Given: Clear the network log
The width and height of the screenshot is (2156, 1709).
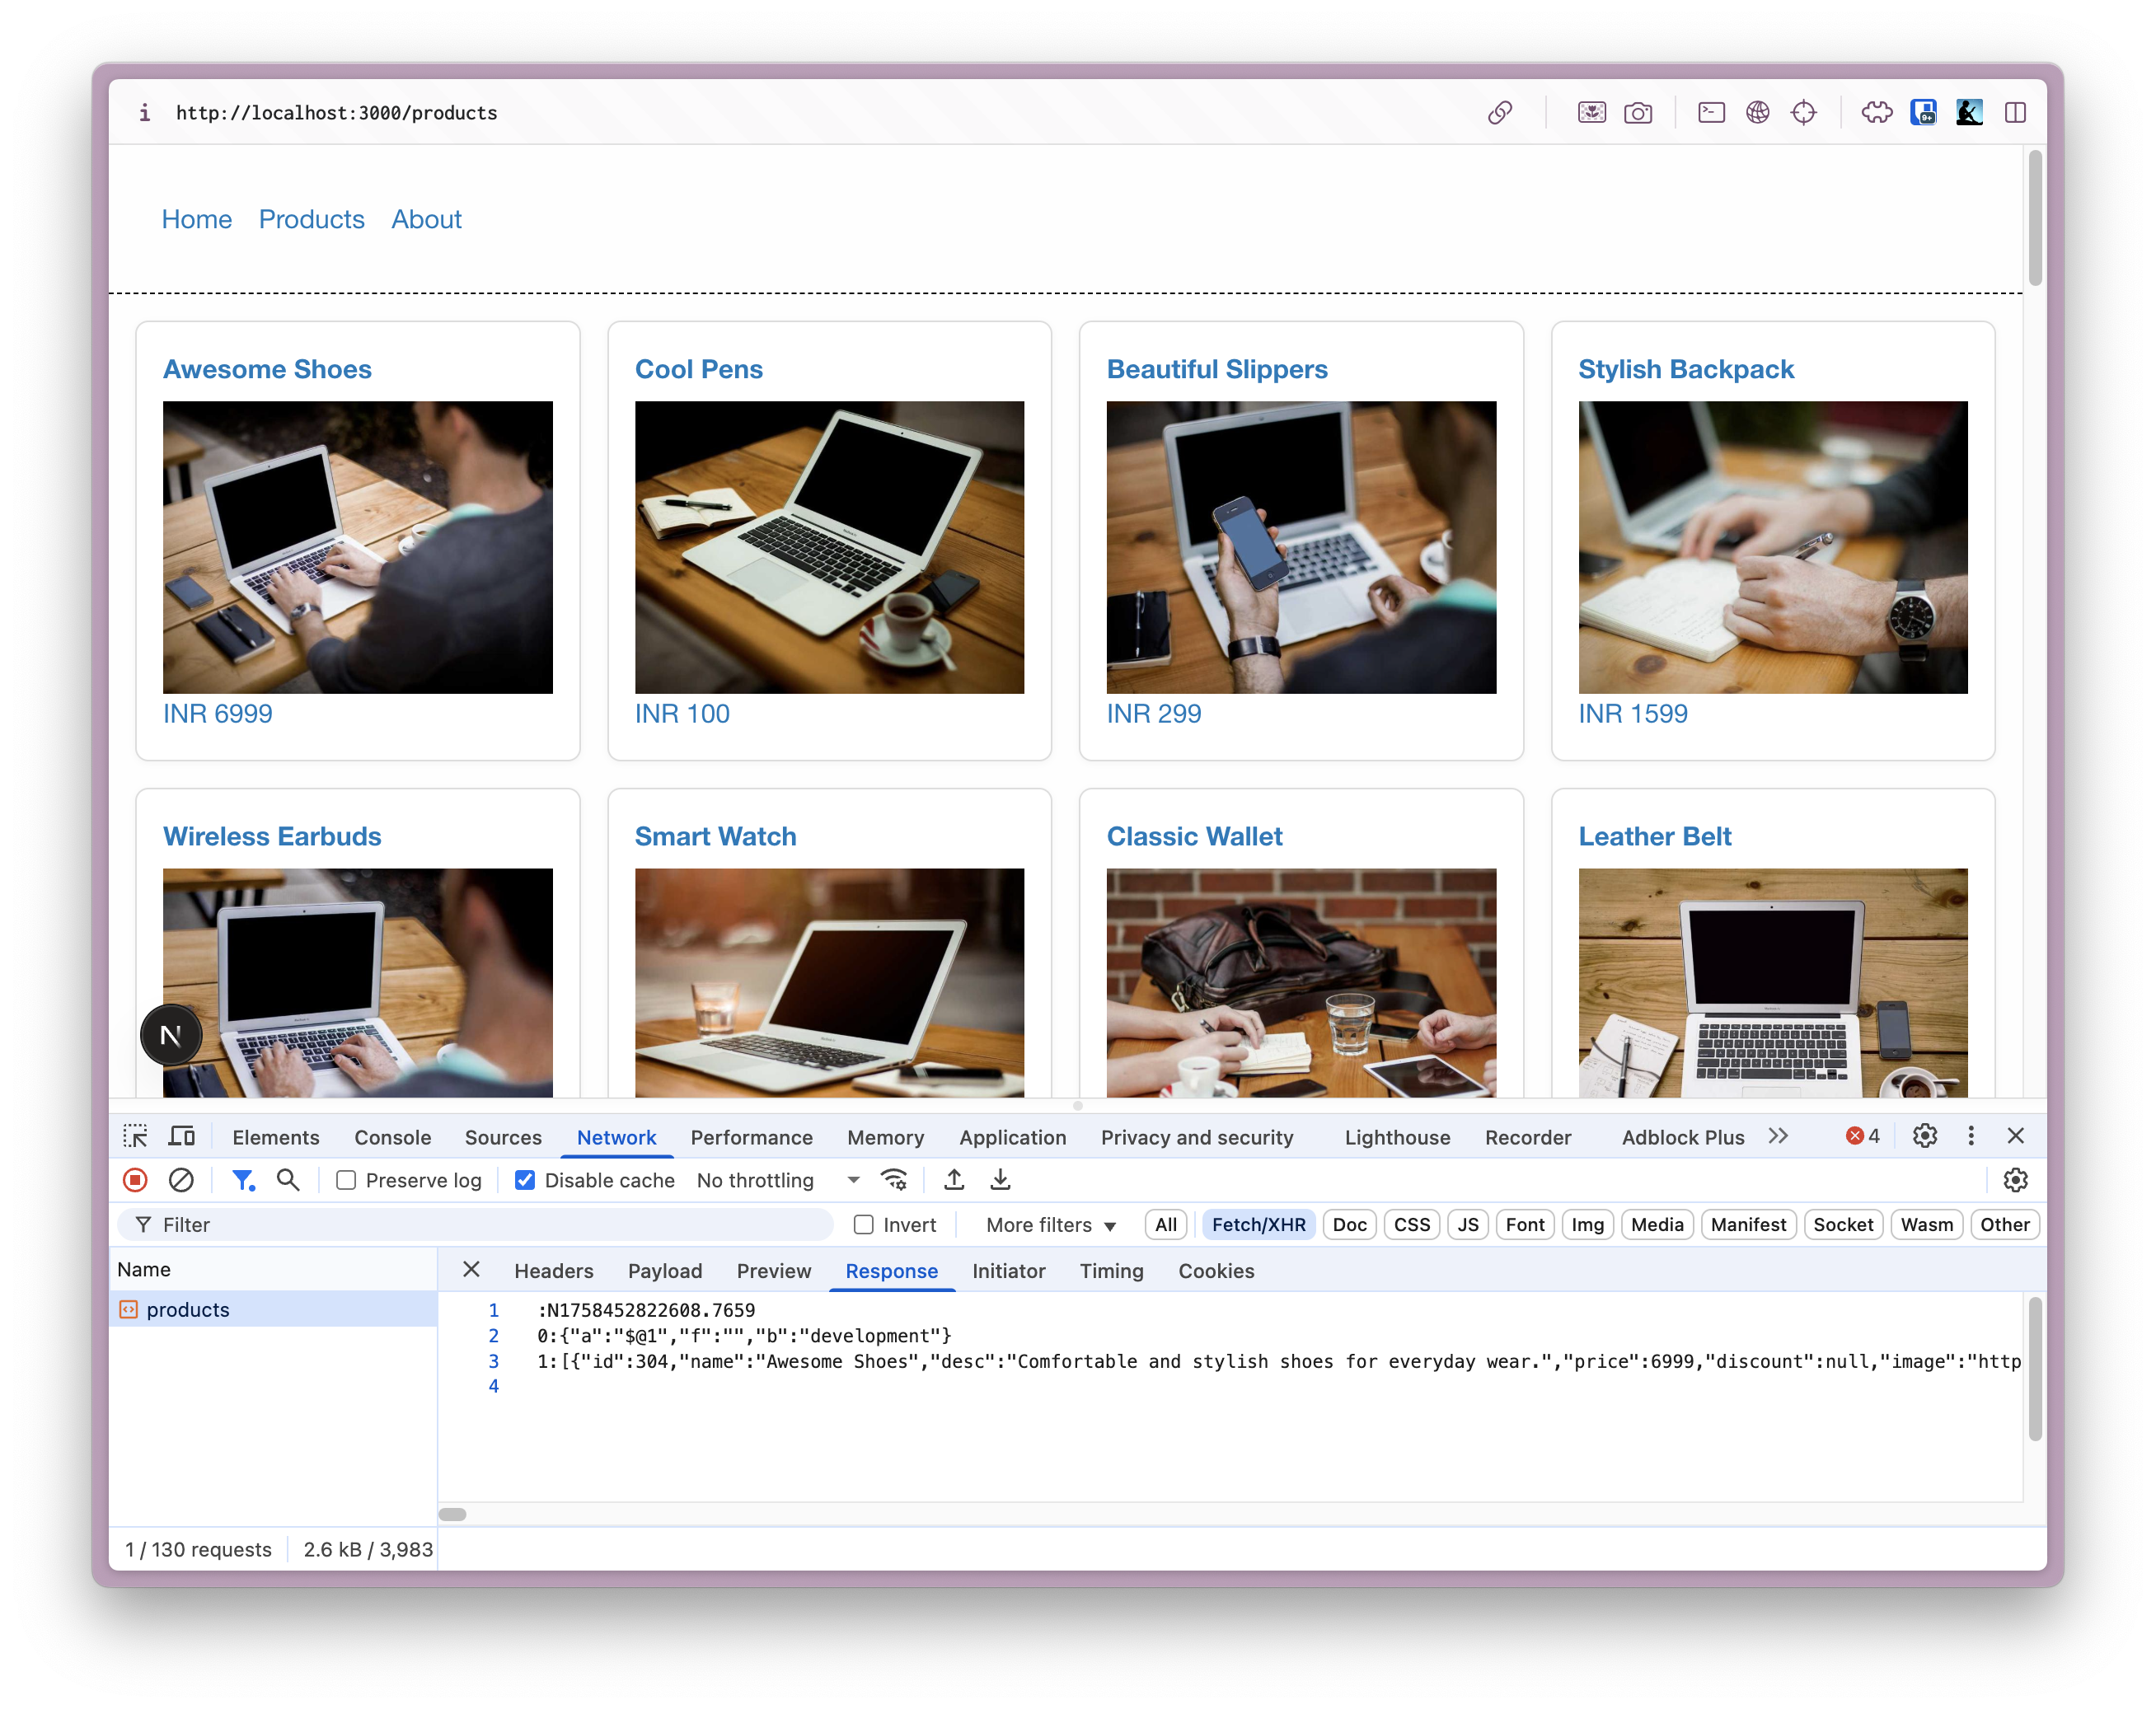Looking at the screenshot, I should click(x=181, y=1180).
